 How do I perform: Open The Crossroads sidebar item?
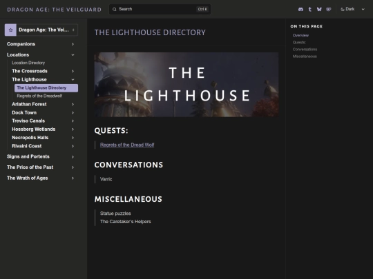(x=30, y=71)
